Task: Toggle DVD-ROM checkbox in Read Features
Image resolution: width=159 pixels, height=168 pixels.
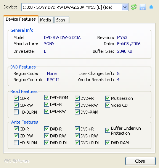Action: pyautogui.click(x=47, y=98)
